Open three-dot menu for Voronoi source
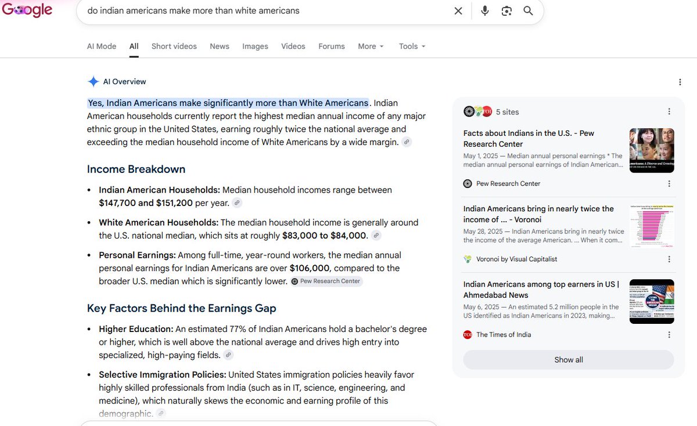 (x=669, y=259)
